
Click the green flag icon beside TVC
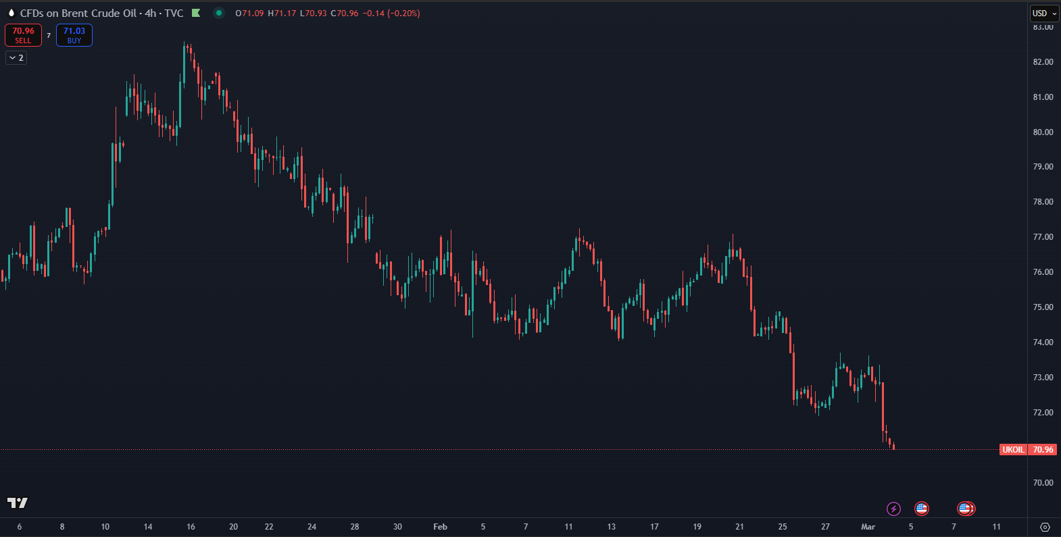point(196,13)
